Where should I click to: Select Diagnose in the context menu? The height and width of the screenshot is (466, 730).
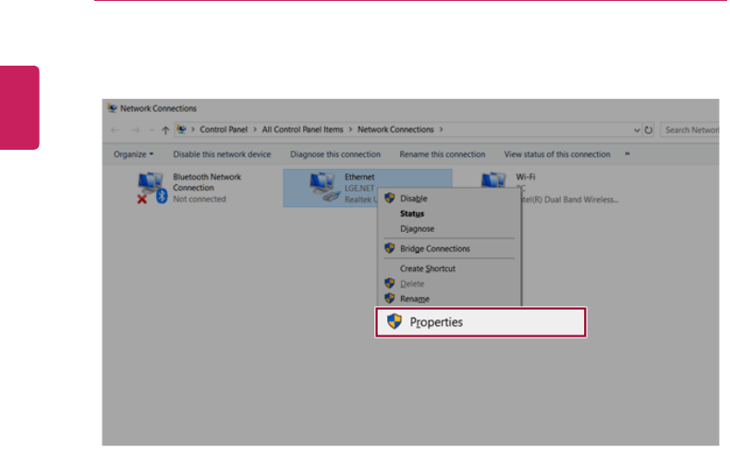coord(449,228)
